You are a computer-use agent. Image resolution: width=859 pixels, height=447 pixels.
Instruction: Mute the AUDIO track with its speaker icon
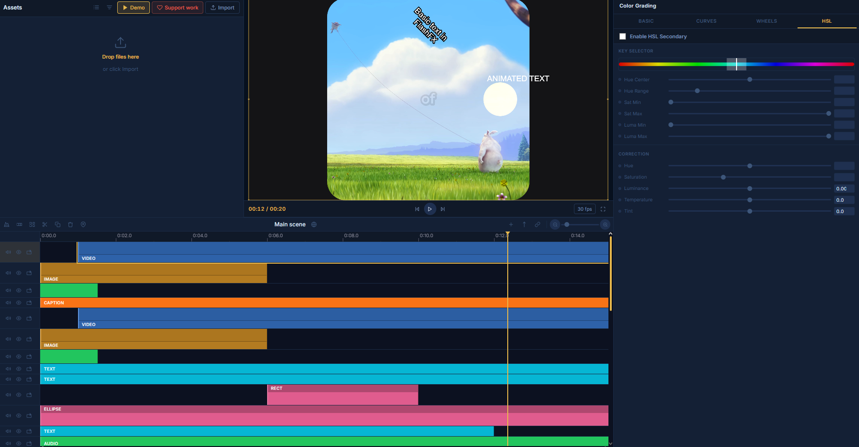[x=8, y=443]
